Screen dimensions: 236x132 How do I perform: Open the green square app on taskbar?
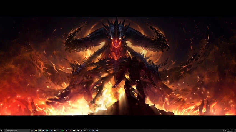tap(47, 131)
